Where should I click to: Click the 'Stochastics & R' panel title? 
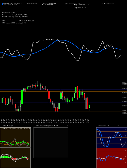(104, 126)
